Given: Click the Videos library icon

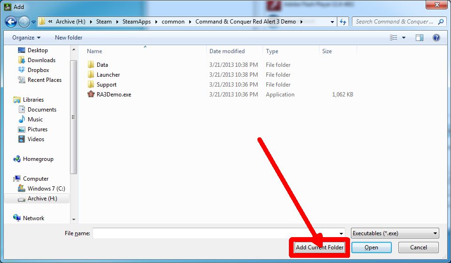Looking at the screenshot, I should tap(22, 139).
